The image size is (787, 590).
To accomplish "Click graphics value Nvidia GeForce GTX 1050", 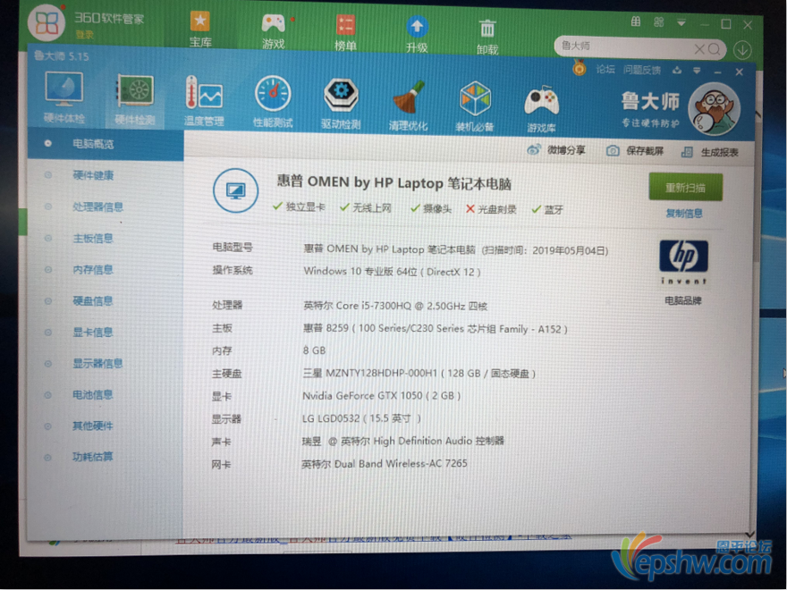I will [x=382, y=395].
